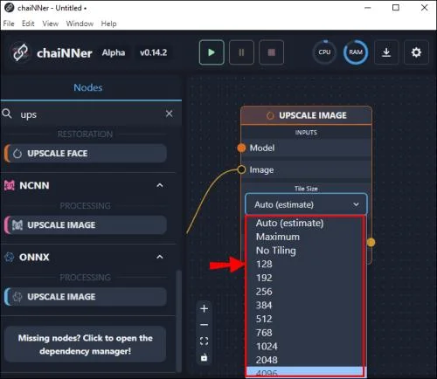Toggle the canvas lock icon
The width and height of the screenshot is (437, 379).
coord(205,357)
